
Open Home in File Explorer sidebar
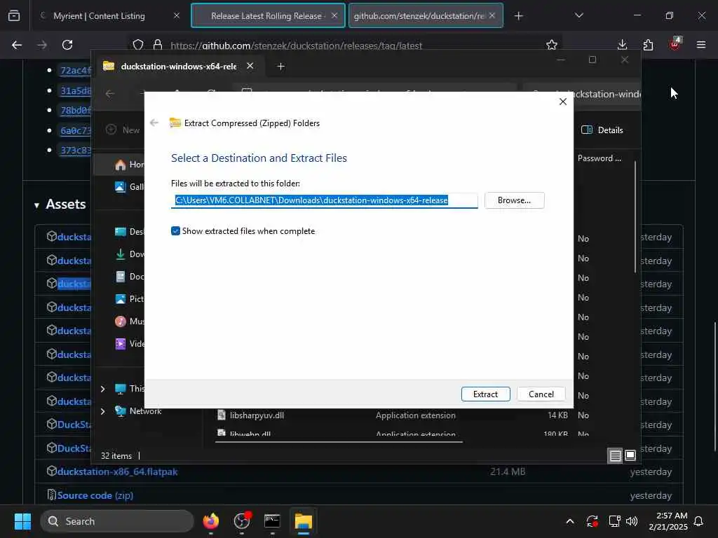tap(129, 164)
